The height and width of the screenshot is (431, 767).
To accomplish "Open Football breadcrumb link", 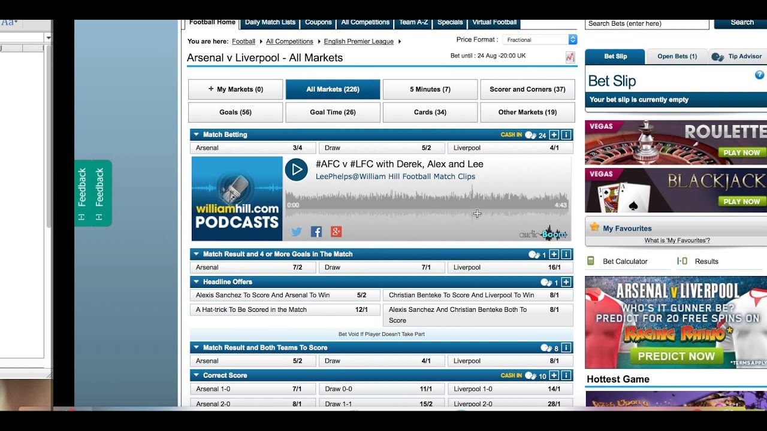I will (x=243, y=41).
